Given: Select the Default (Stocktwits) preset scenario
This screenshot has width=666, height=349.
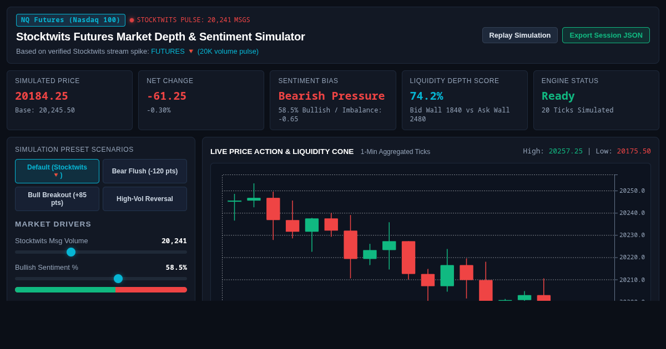Looking at the screenshot, I should pos(57,171).
